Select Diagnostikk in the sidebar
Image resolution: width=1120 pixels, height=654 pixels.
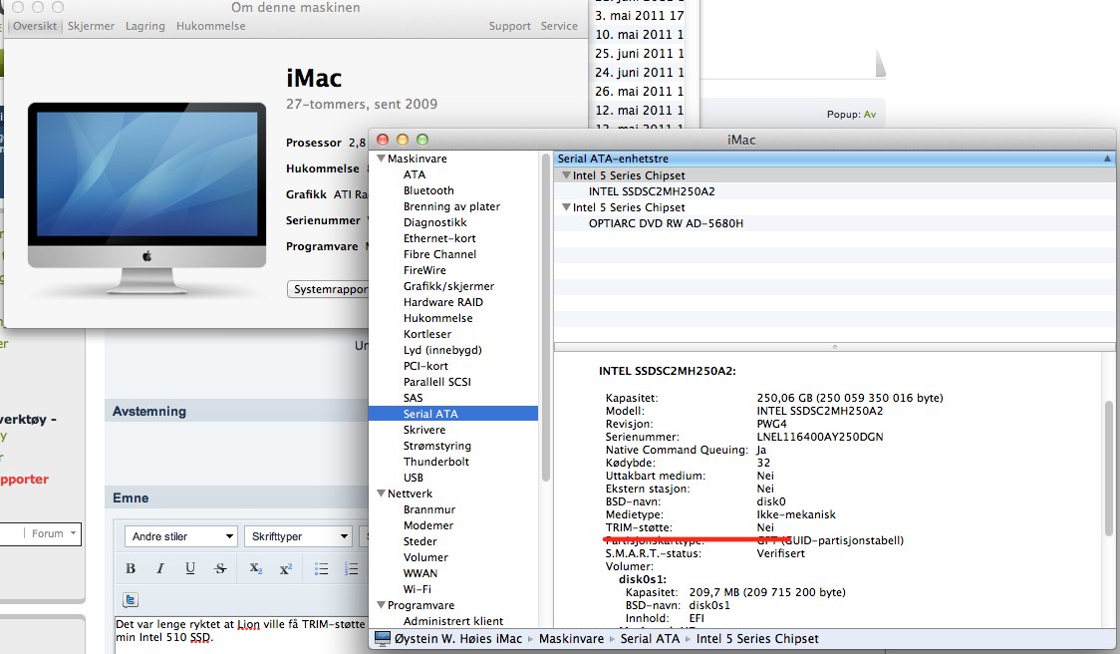(435, 222)
